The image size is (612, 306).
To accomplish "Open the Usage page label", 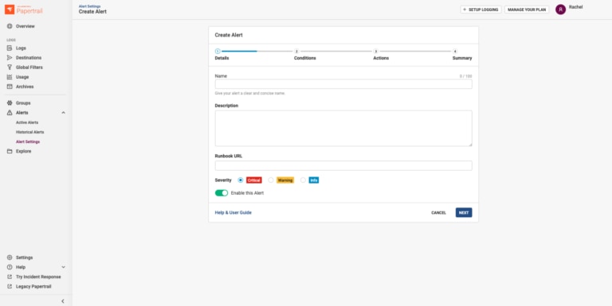I will click(x=22, y=77).
